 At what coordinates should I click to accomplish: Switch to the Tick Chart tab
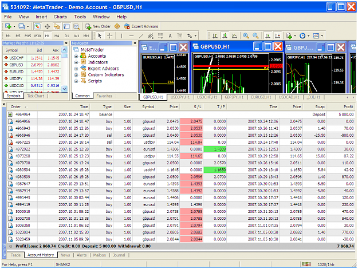pyautogui.click(x=36, y=96)
